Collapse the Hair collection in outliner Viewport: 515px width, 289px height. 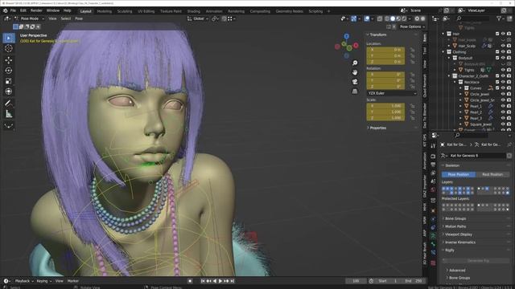click(443, 34)
